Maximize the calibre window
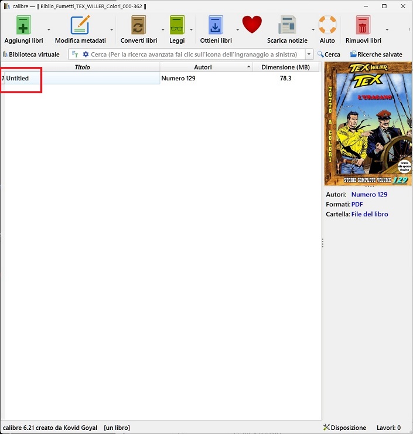The height and width of the screenshot is (434, 413). [384, 6]
